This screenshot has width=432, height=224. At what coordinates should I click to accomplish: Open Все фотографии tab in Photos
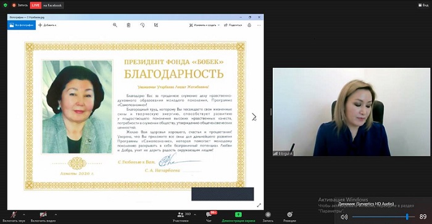(x=22, y=25)
